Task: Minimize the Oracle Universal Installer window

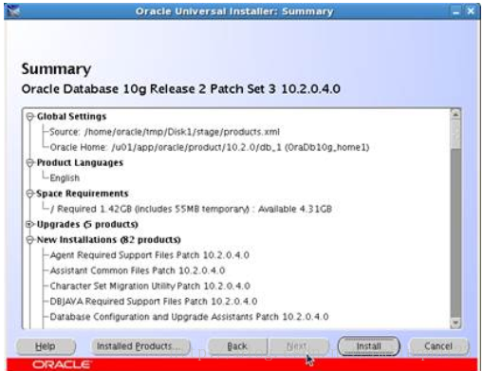Action: (x=455, y=11)
